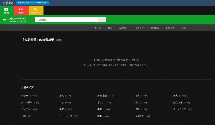Click the search magnifier button
215x125 pixels.
(x=102, y=20)
